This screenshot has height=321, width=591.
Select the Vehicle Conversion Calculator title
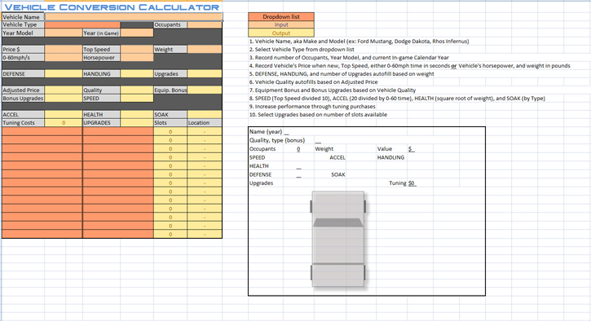[112, 7]
